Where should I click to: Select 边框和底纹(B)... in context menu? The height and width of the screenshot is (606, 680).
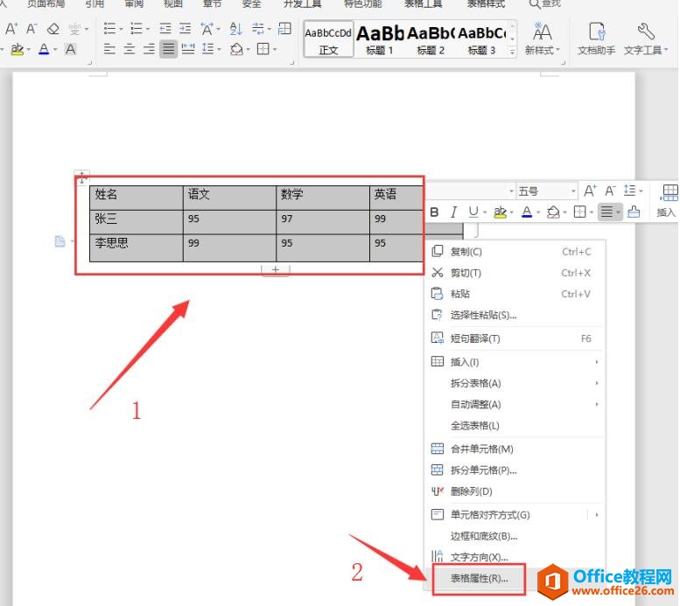pos(515,536)
